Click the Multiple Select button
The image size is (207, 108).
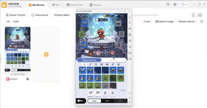coord(62,15)
